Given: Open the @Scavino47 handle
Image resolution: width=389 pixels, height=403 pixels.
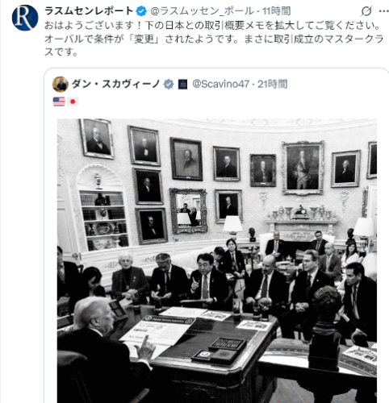Looking at the screenshot, I should (x=221, y=84).
